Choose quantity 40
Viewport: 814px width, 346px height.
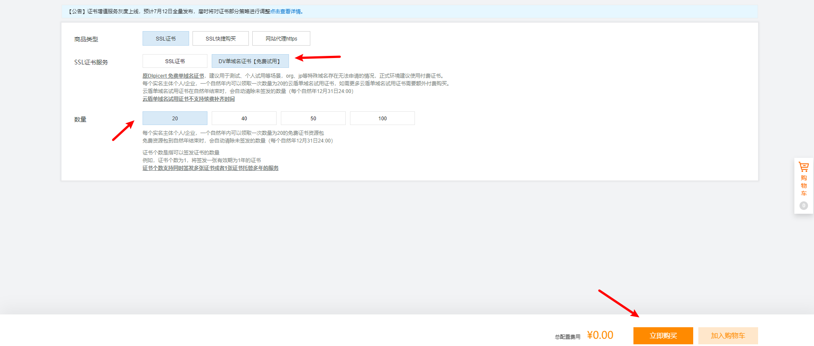tap(244, 118)
